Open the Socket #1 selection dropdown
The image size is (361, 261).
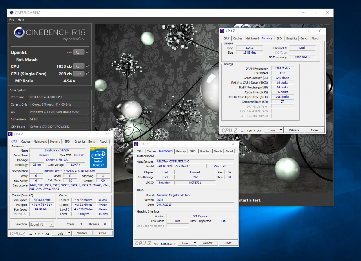42,224
